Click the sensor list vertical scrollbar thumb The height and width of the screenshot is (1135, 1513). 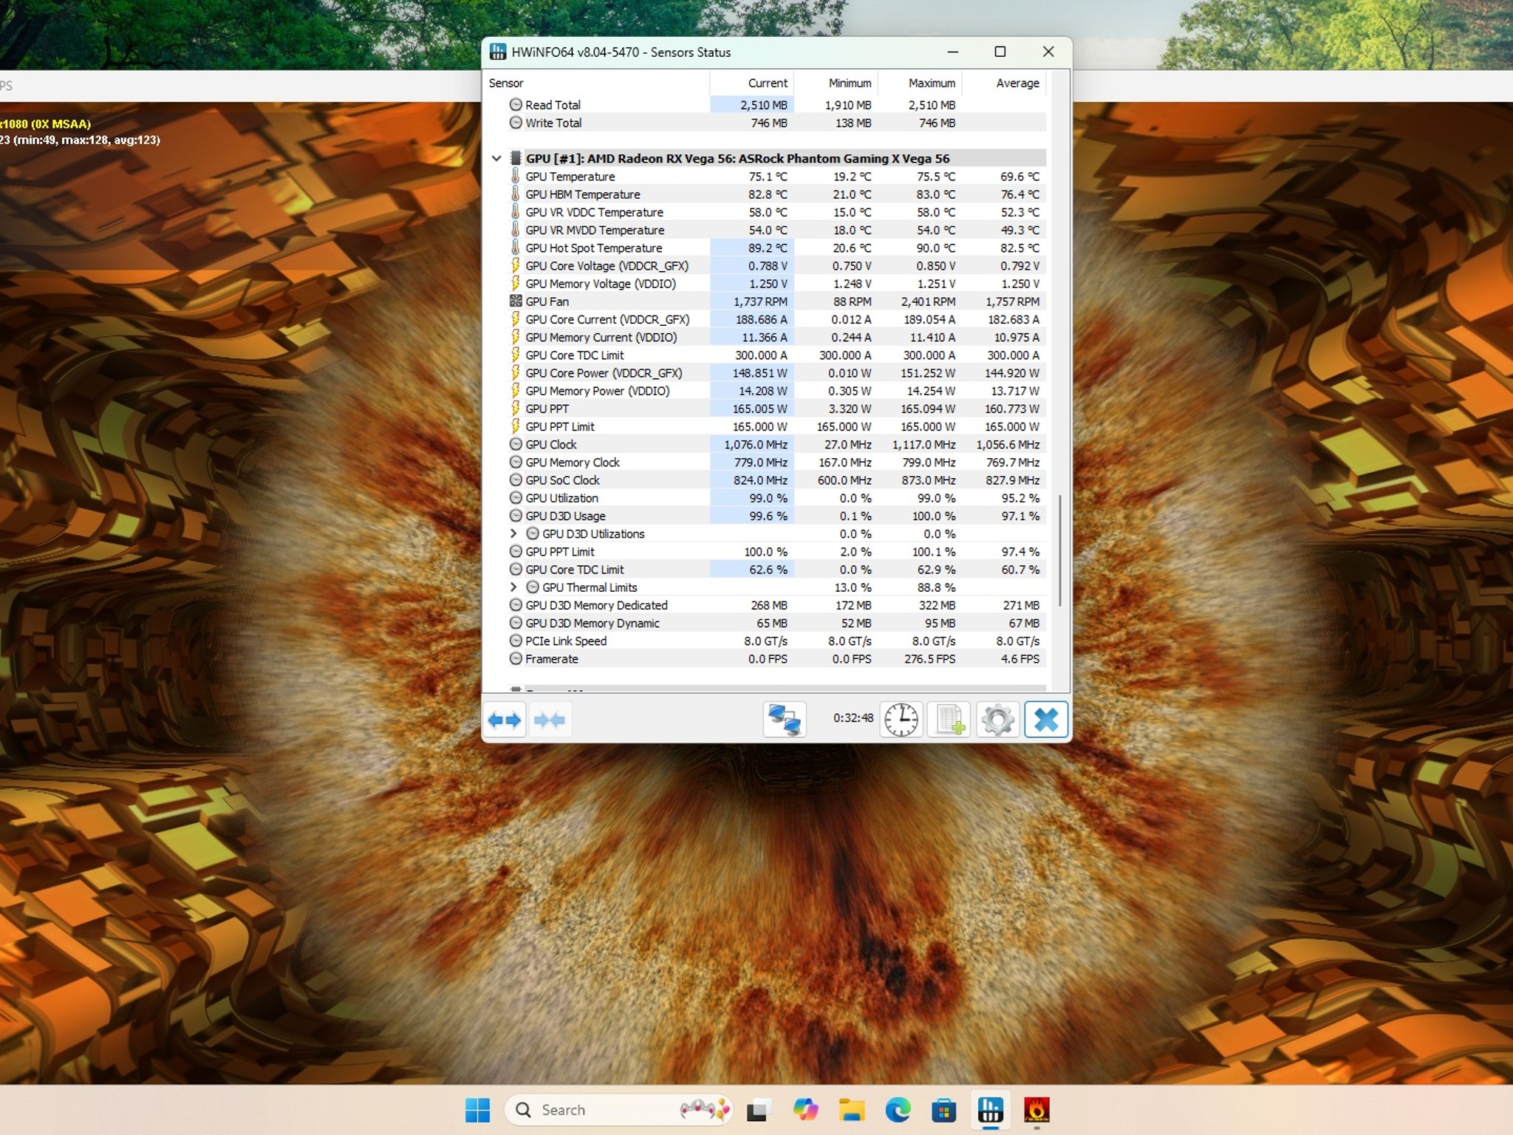tap(1060, 551)
